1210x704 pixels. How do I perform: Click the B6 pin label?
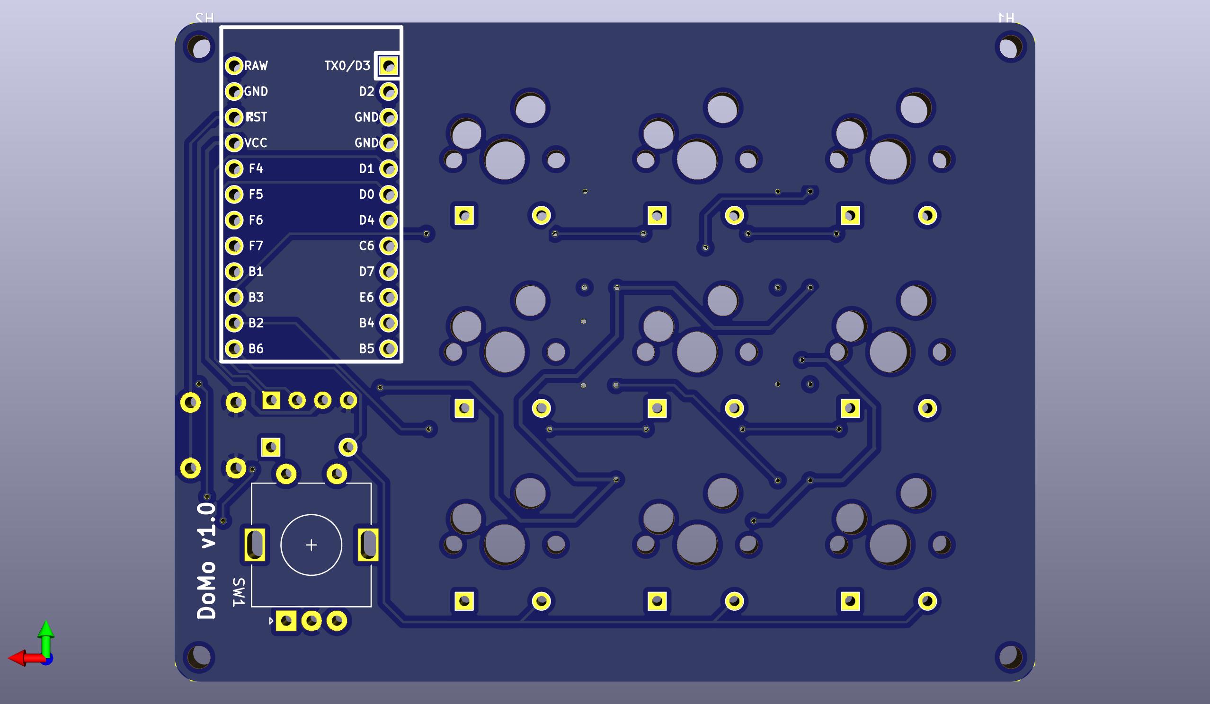pos(256,349)
